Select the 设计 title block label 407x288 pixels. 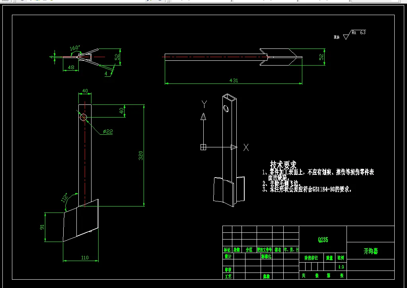coord(228,256)
